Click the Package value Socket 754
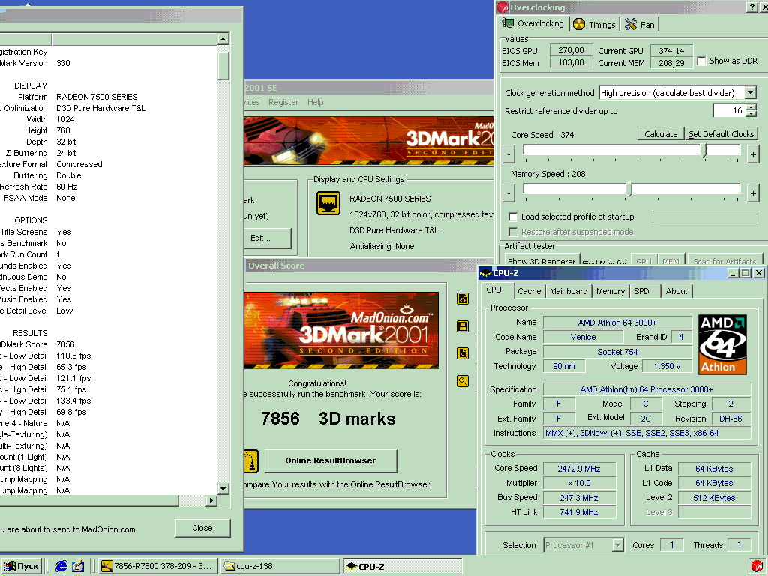Screen dimensions: 768x576 (617, 352)
